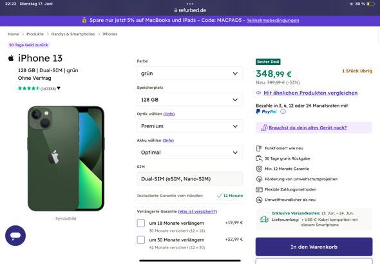
Task: Click the PayPal logo
Action: tap(266, 111)
